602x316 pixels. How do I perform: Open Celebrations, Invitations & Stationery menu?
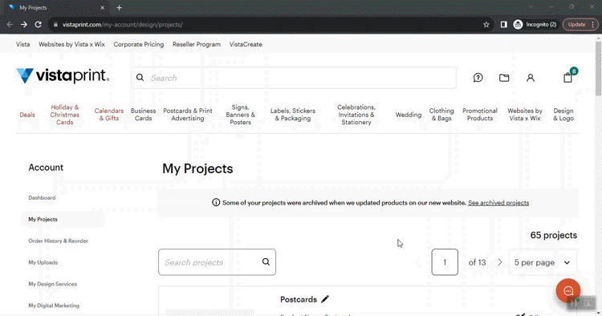[x=356, y=115]
